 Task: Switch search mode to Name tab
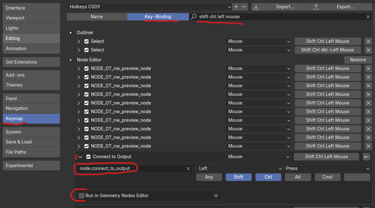[97, 17]
